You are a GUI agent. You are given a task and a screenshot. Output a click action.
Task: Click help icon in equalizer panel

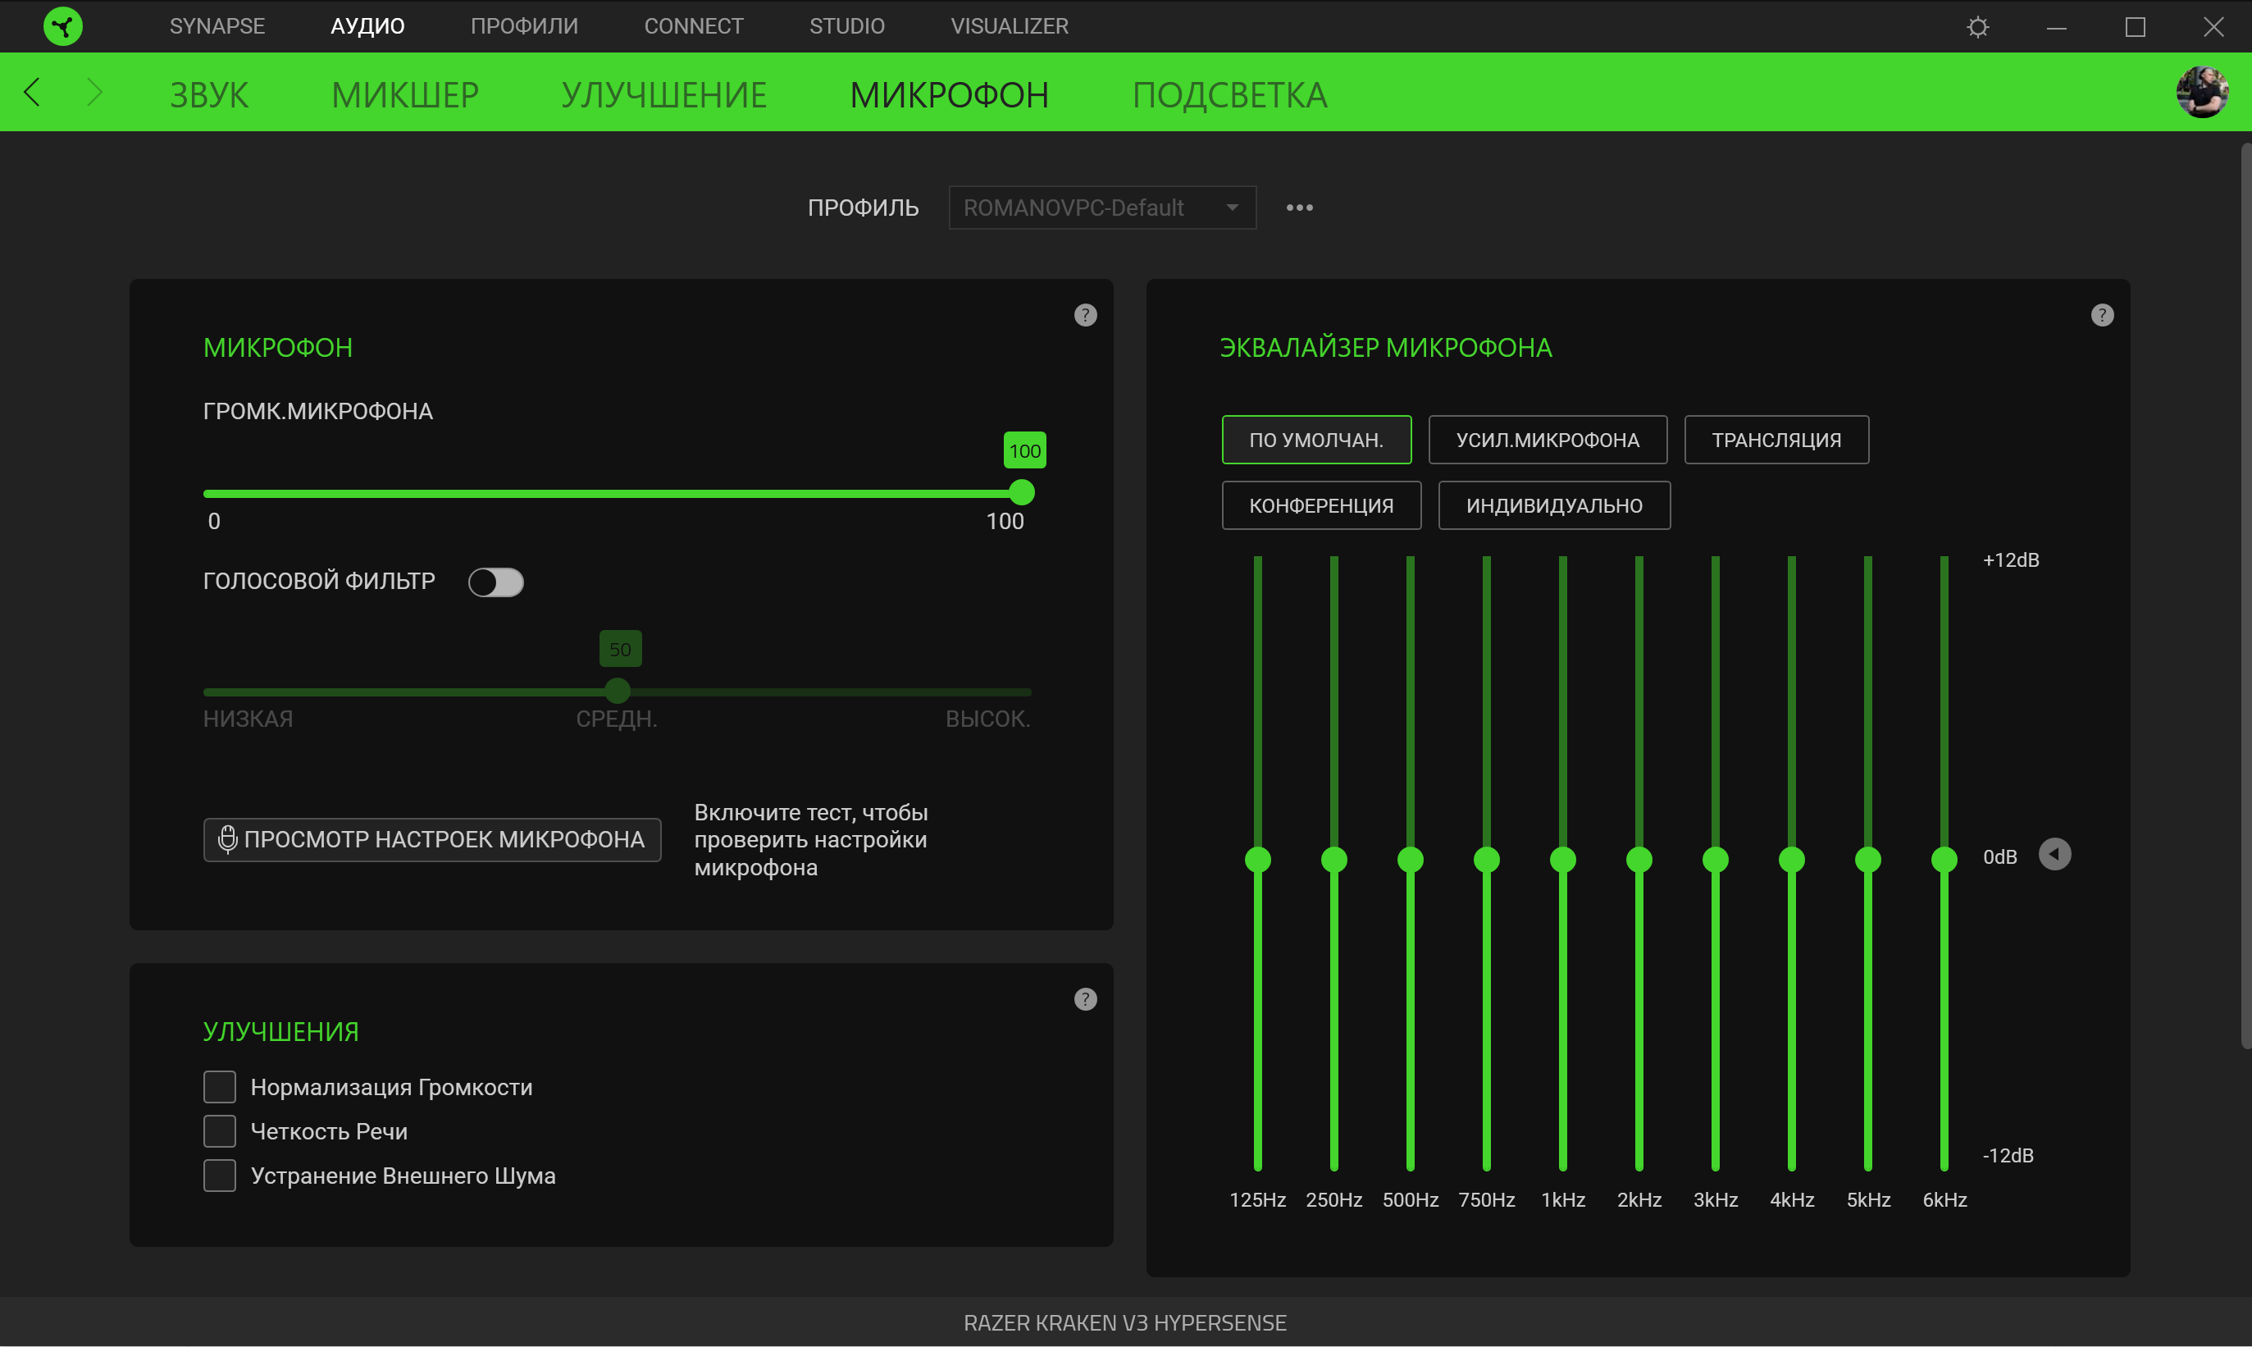(x=2102, y=315)
